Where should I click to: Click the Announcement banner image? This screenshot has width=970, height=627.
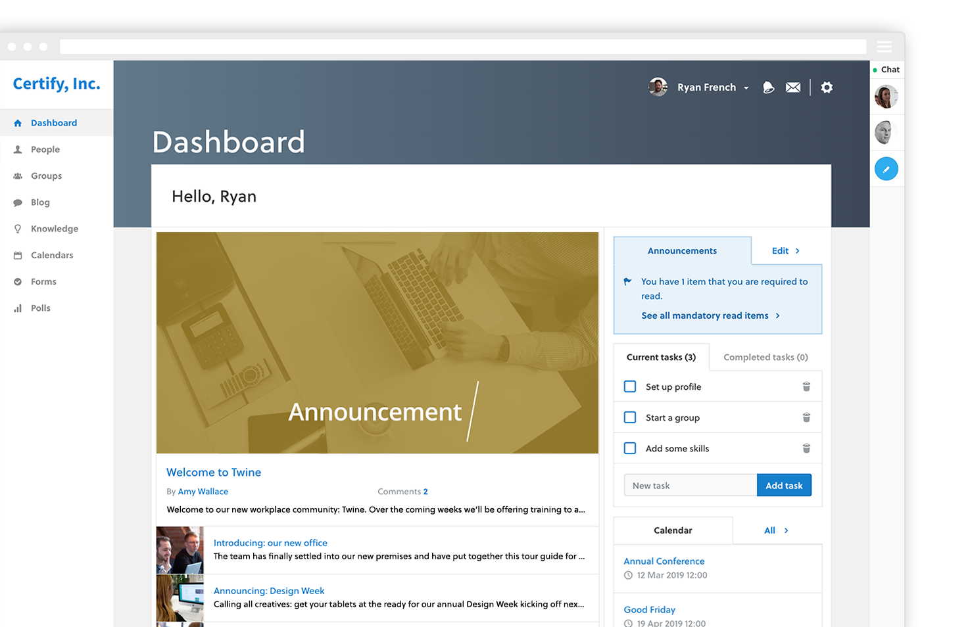point(377,342)
